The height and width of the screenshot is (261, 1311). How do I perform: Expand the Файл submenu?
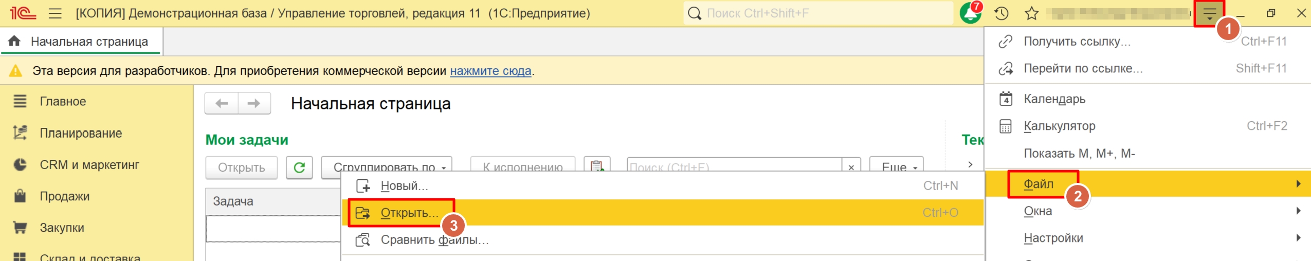pyautogui.click(x=1039, y=184)
